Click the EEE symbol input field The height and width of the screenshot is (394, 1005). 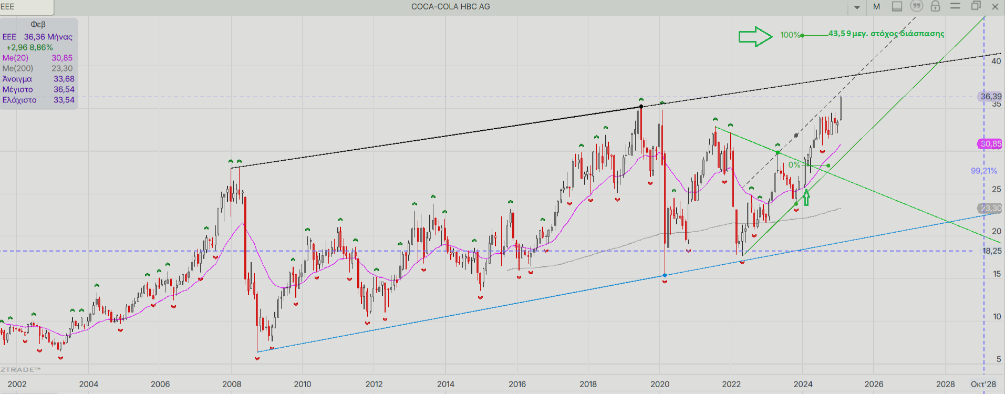[x=26, y=7]
